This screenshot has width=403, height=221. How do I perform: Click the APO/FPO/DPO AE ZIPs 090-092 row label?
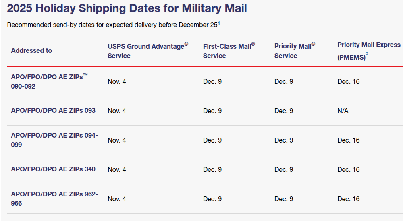tap(49, 81)
